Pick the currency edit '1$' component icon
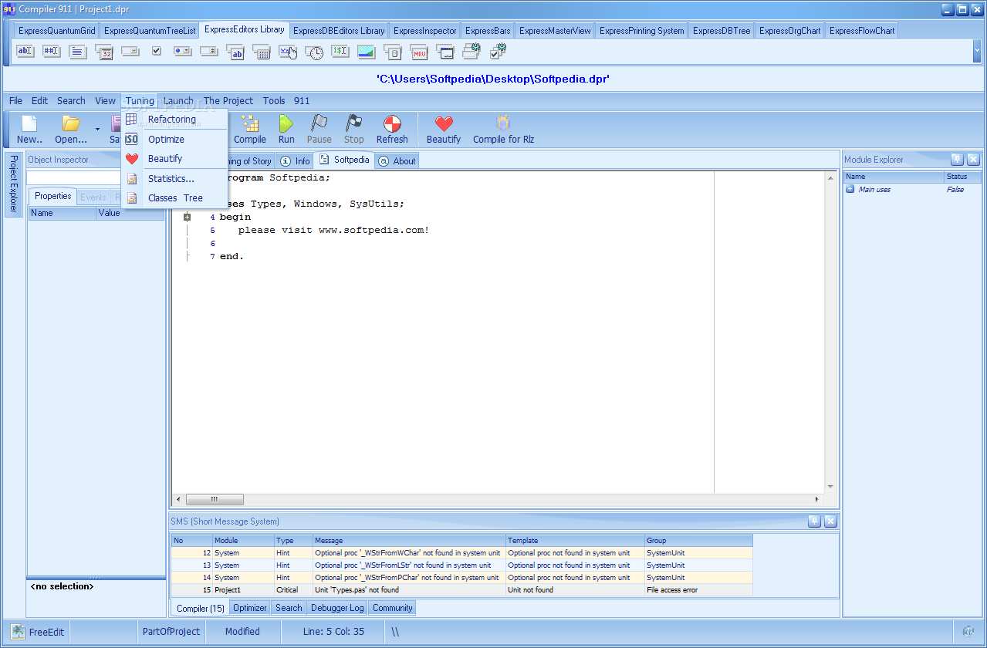The width and height of the screenshot is (987, 648). [340, 52]
